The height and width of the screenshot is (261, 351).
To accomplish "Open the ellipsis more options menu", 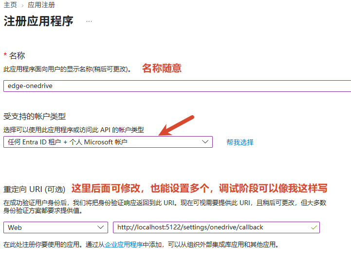I will (89, 21).
